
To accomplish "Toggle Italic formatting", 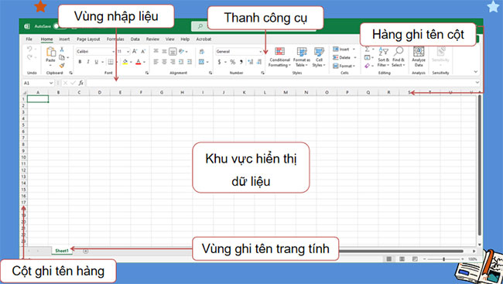I will [x=88, y=62].
